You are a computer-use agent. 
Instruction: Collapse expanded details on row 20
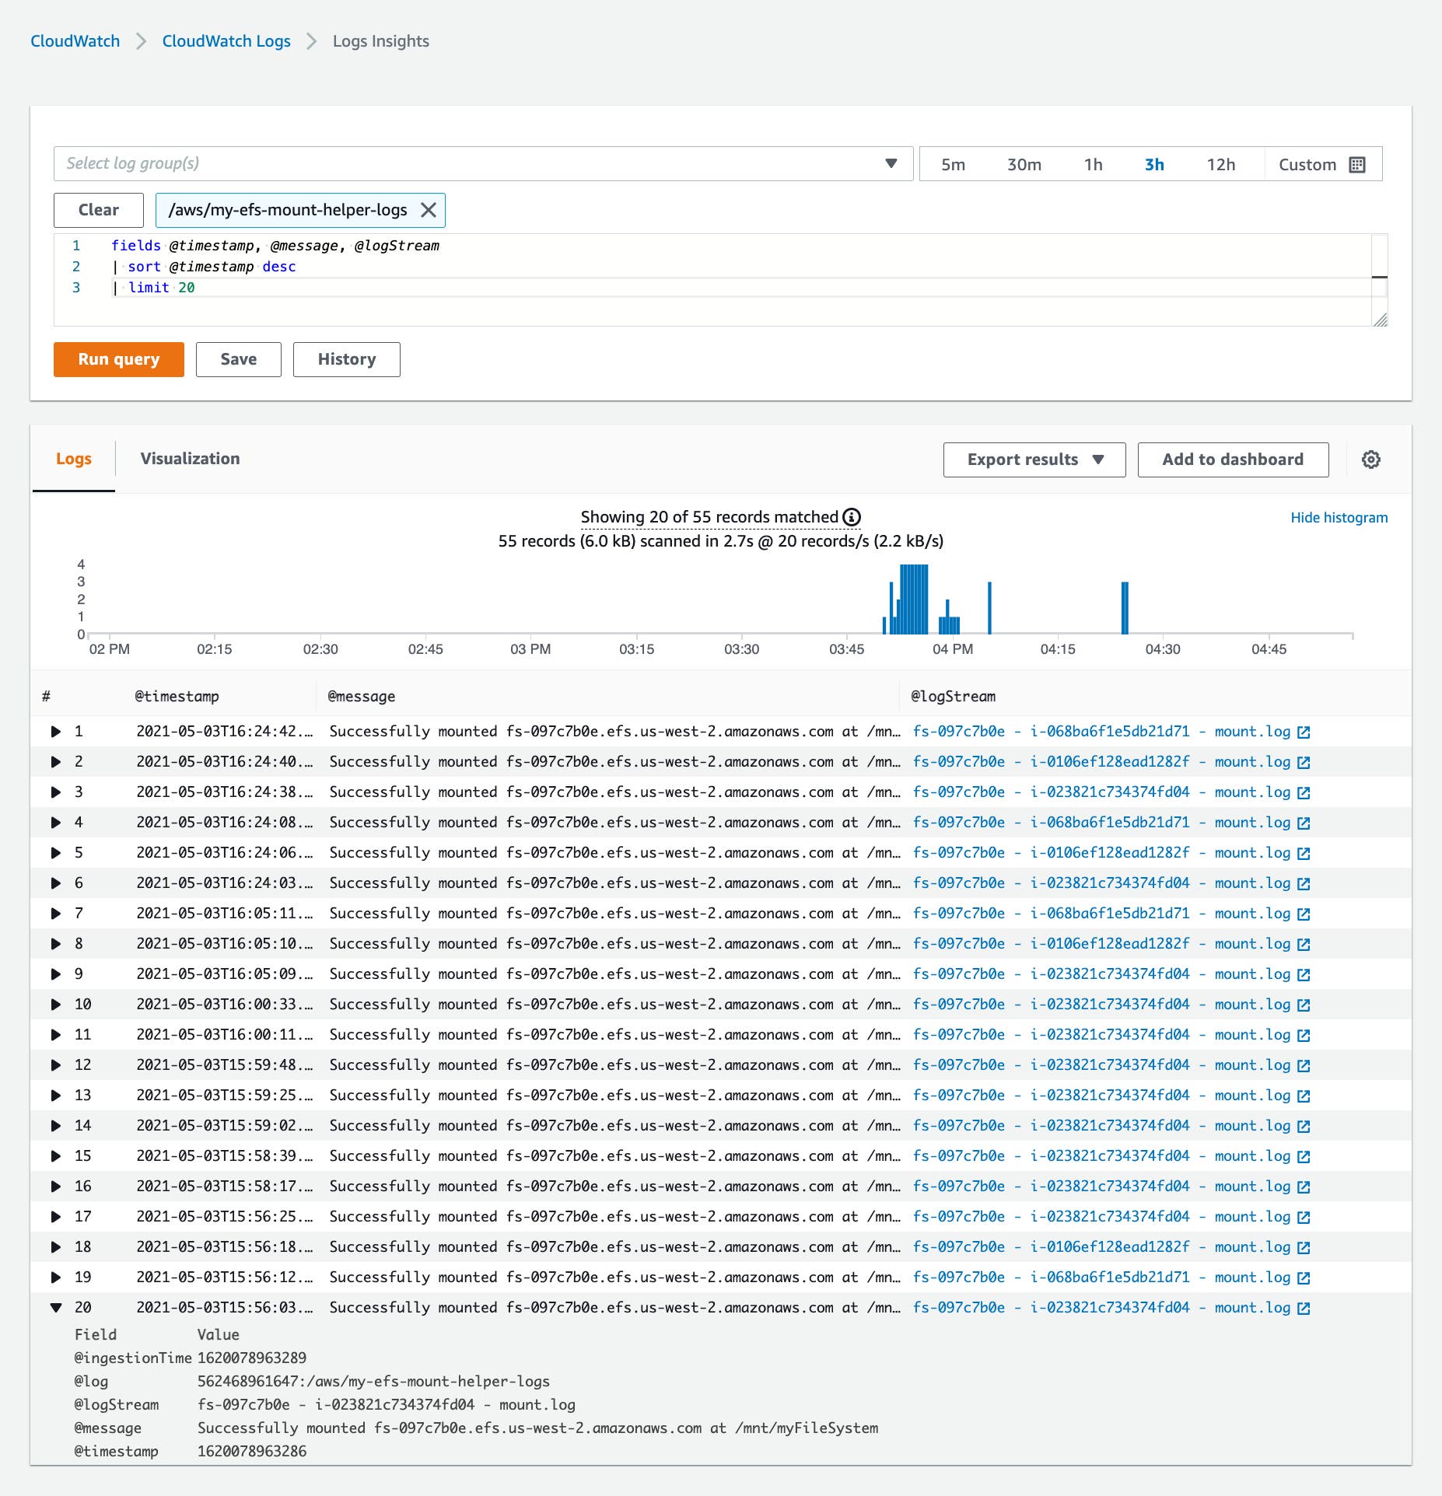[55, 1307]
